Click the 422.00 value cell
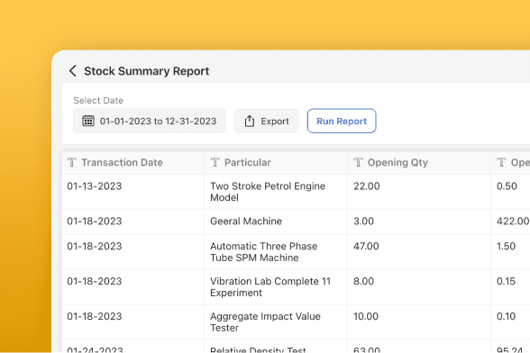Image resolution: width=530 pixels, height=353 pixels. tap(510, 222)
